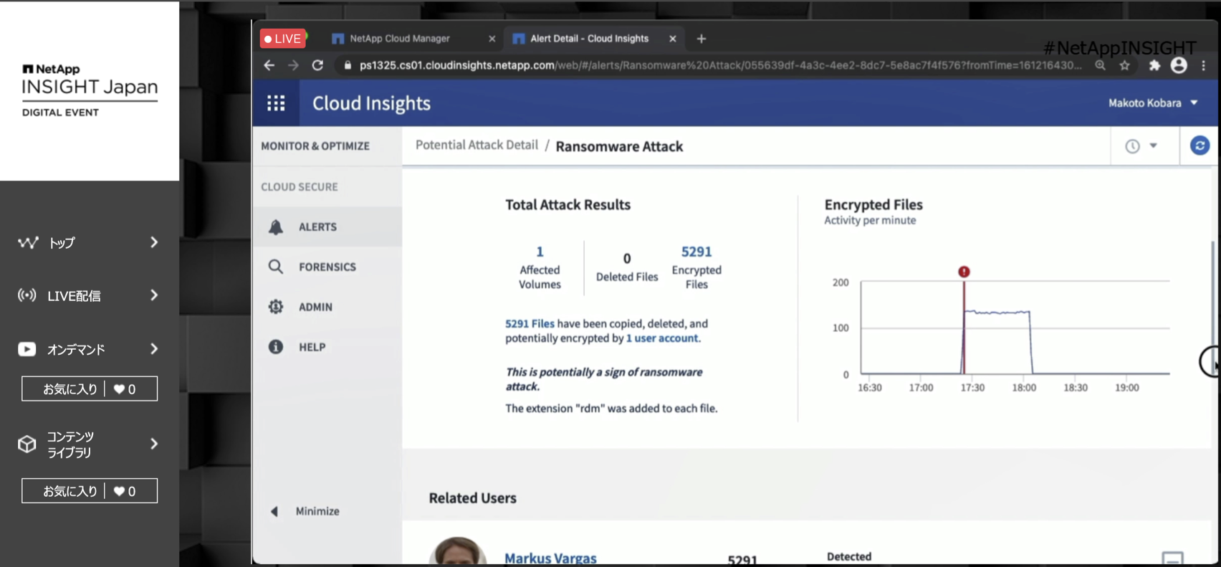Select the Cloud Secure section header
The width and height of the screenshot is (1221, 567).
[299, 187]
